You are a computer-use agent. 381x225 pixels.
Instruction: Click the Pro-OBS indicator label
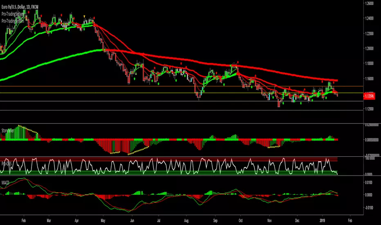(x=7, y=164)
